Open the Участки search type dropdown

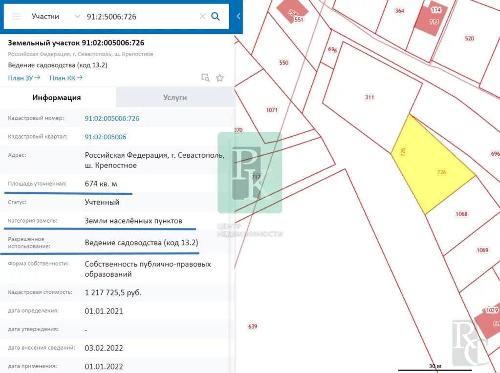click(x=56, y=17)
